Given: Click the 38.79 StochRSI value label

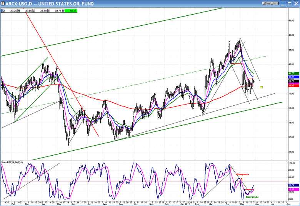Looking at the screenshot, I should 291,185.
